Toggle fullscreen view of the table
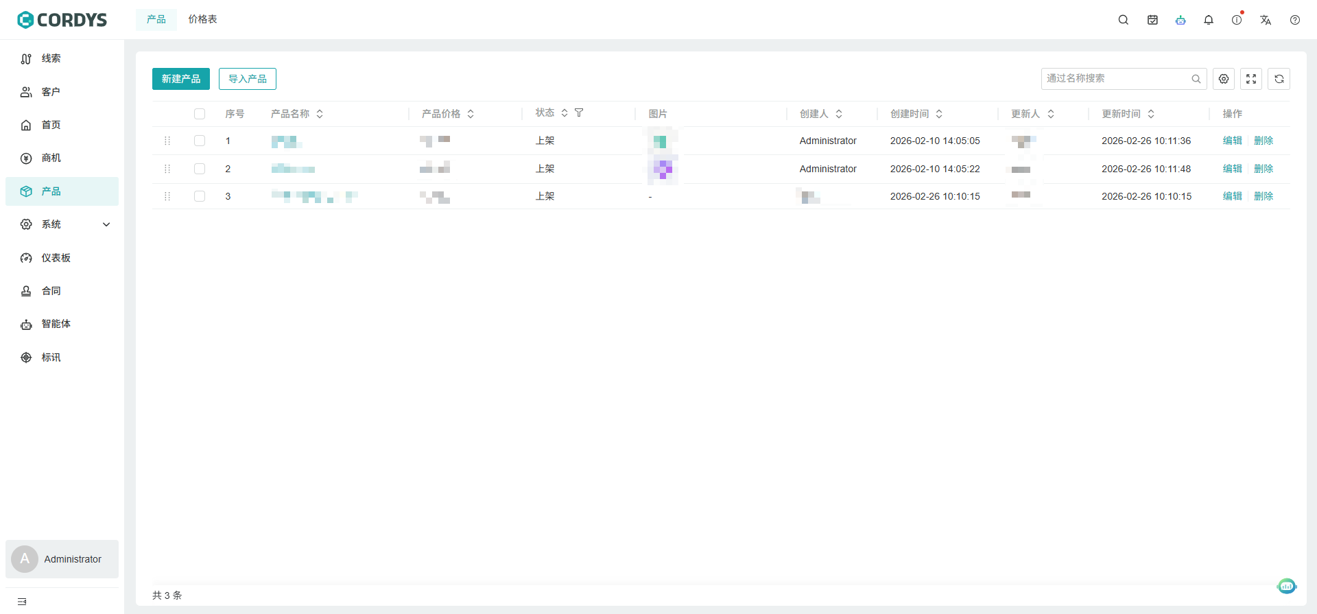The image size is (1317, 614). click(1251, 79)
